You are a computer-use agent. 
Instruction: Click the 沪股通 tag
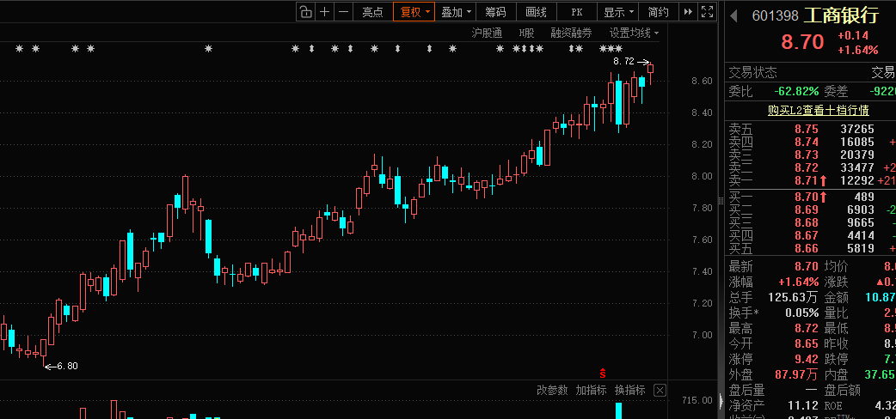[487, 33]
